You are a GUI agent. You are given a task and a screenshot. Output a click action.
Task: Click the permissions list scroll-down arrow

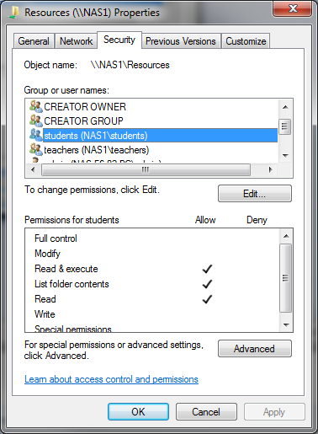click(286, 325)
